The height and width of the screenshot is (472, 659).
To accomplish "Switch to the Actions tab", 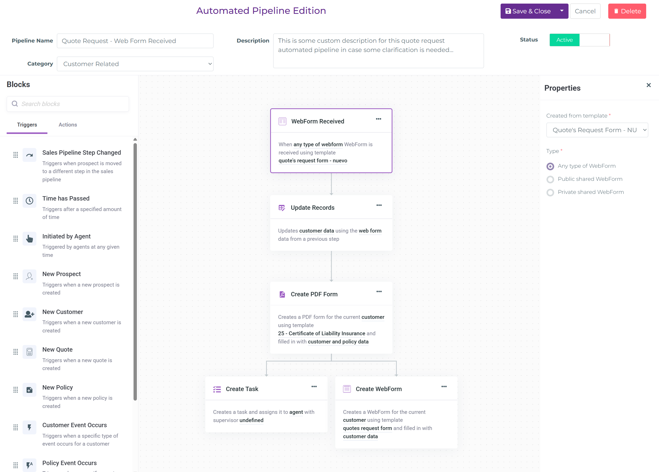I will pyautogui.click(x=68, y=125).
